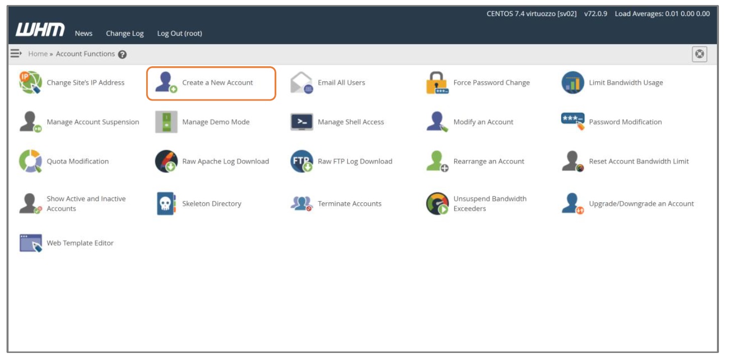The width and height of the screenshot is (733, 360).
Task: Open the Manage Account Suspension link
Action: [93, 122]
